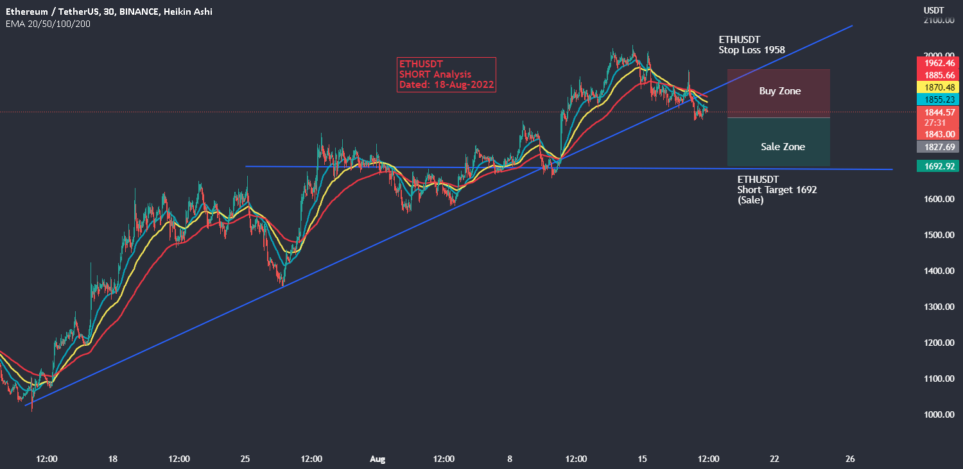Click the Stop Loss 1958 annotation
Screen dimensions: 963x469
pyautogui.click(x=751, y=44)
